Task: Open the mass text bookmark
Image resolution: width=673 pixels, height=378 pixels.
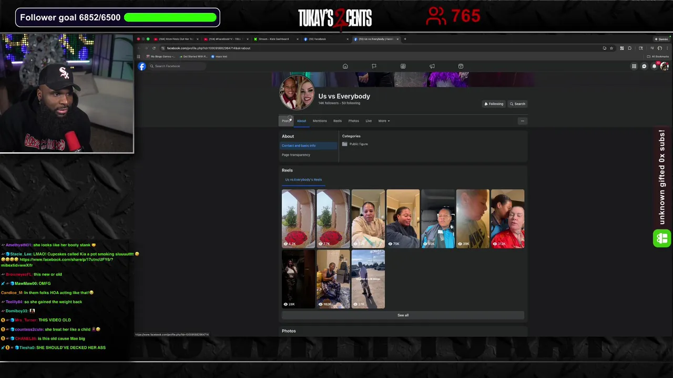Action: (x=219, y=57)
